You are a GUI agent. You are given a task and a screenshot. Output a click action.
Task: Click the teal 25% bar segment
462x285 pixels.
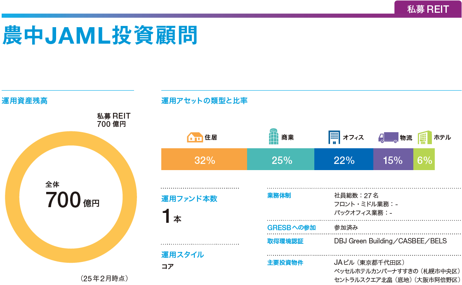coord(281,160)
